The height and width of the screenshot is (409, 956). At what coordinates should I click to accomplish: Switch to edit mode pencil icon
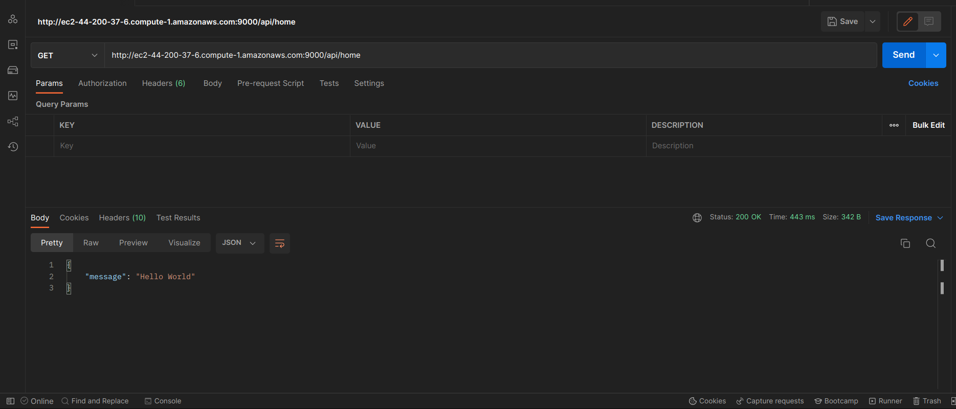[907, 21]
